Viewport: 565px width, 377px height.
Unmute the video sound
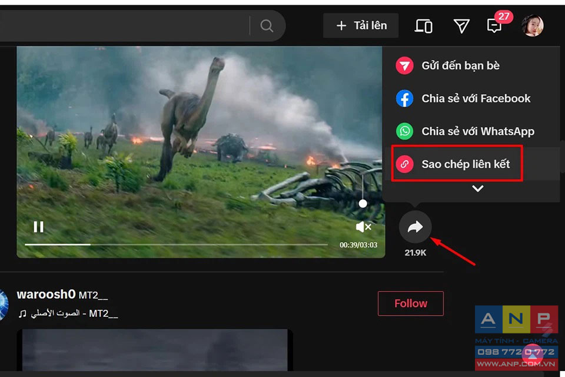(x=363, y=227)
